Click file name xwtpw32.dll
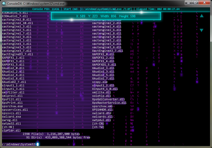 [11, 124]
